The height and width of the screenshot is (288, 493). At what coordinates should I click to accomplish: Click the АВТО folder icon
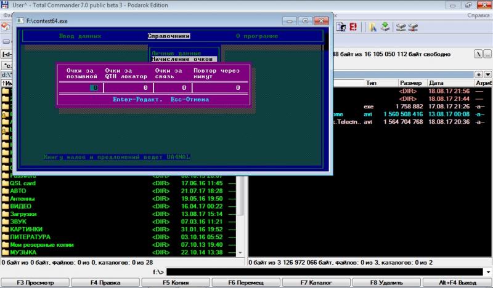click(x=6, y=191)
